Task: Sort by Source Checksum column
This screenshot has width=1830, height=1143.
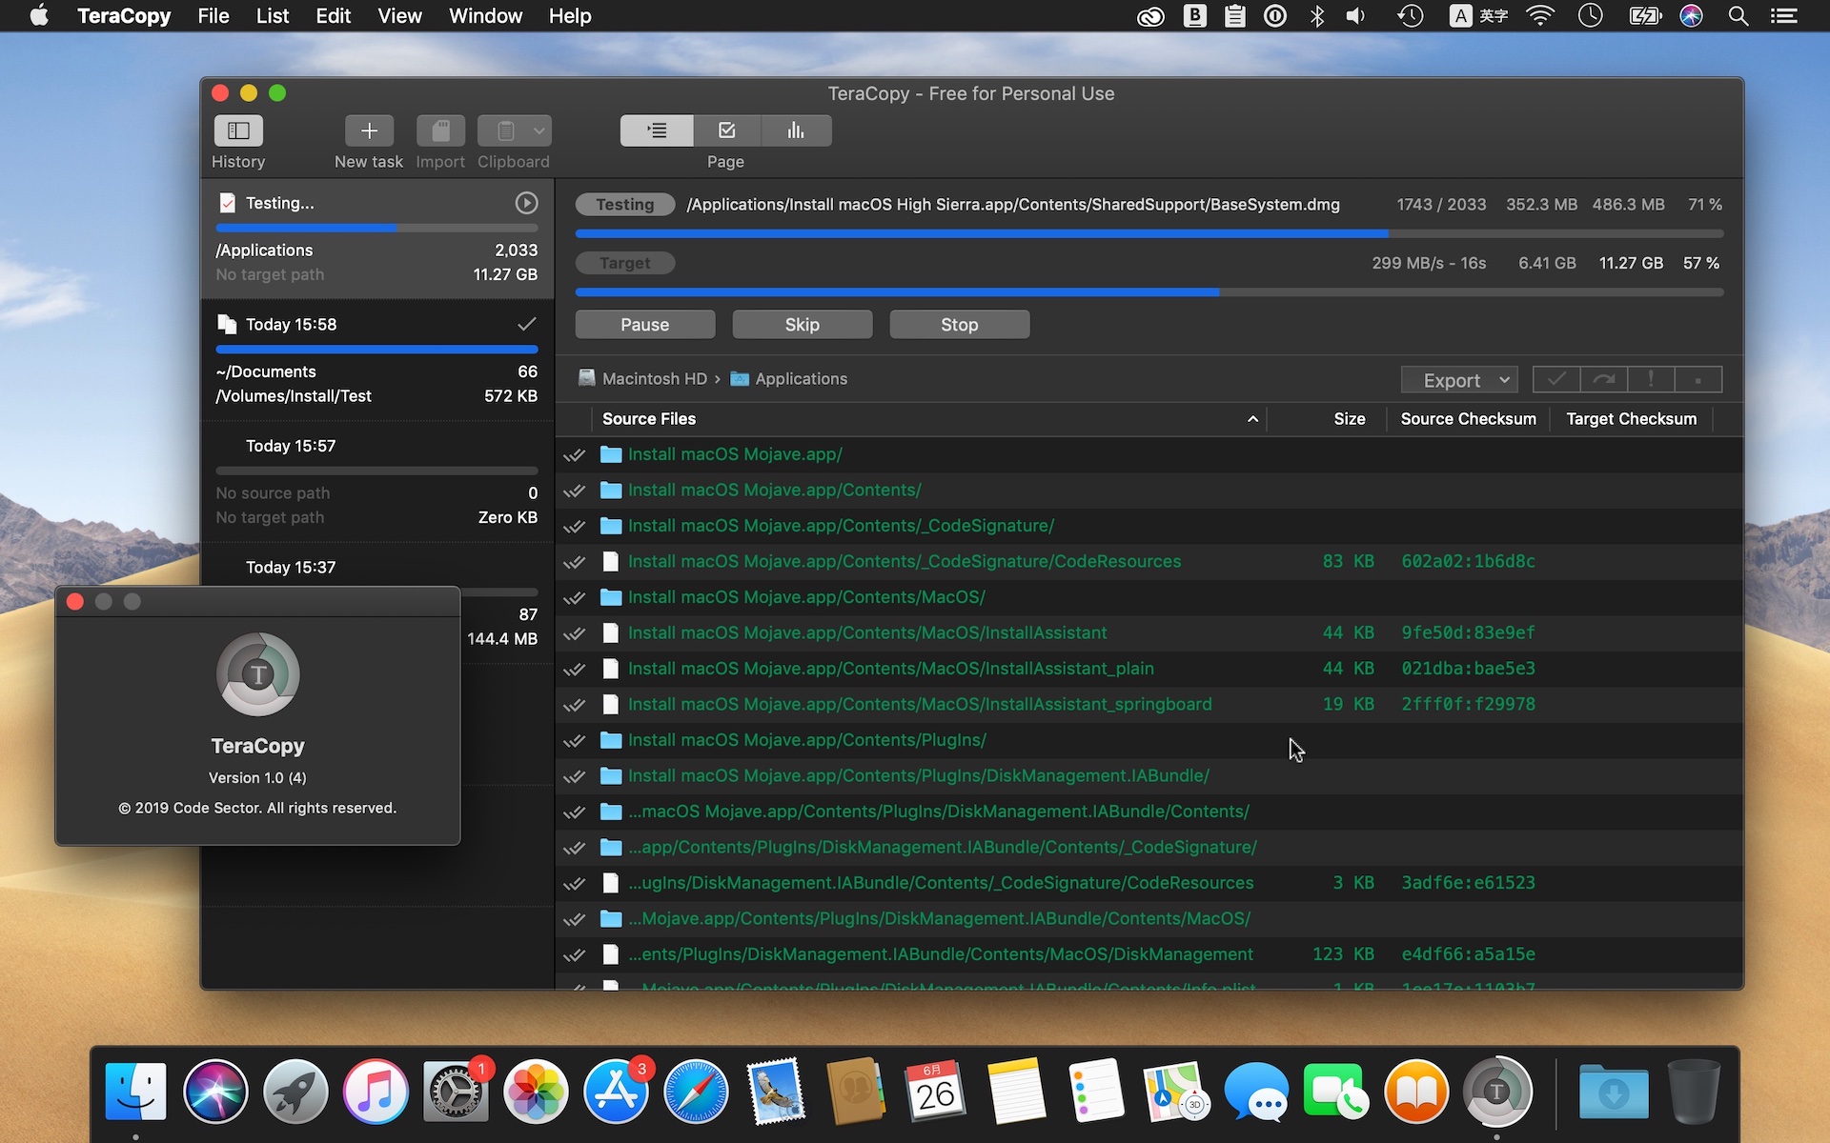Action: [x=1468, y=419]
